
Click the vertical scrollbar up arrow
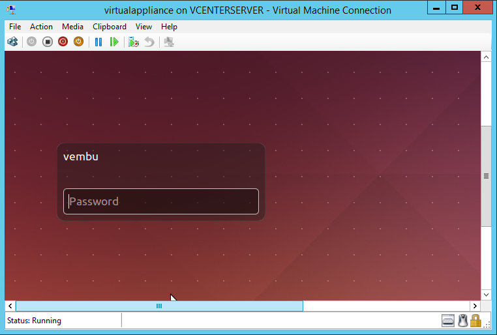pos(486,57)
